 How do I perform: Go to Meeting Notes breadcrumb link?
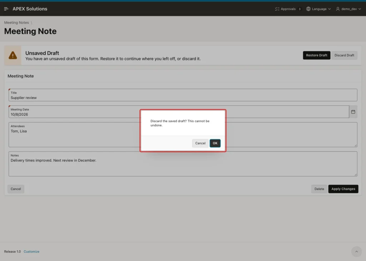[x=16, y=22]
